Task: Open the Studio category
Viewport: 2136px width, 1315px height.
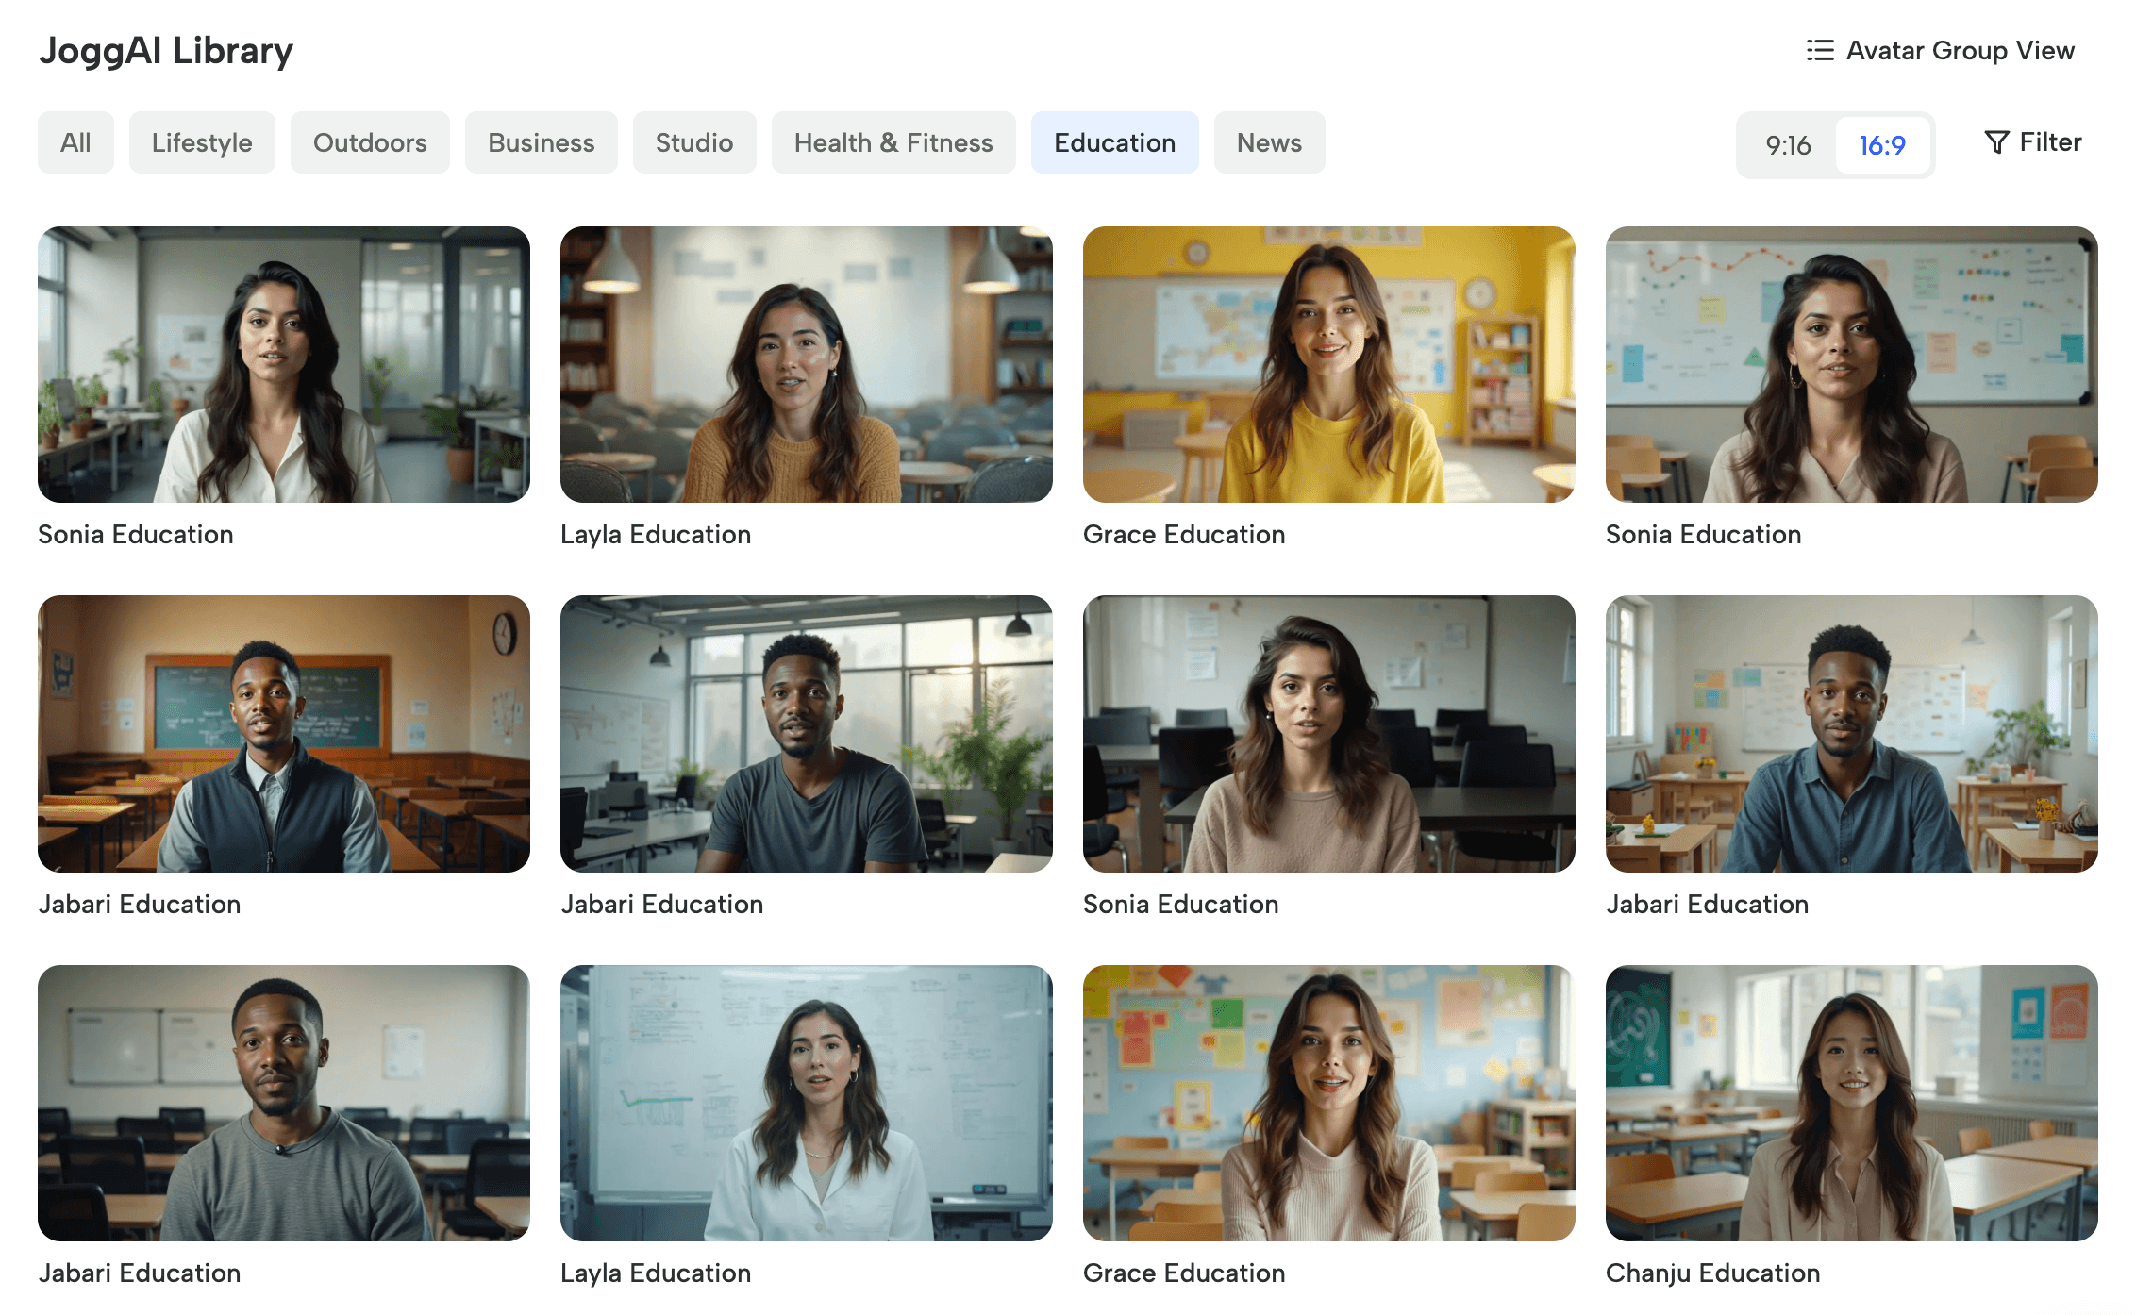Action: click(694, 142)
